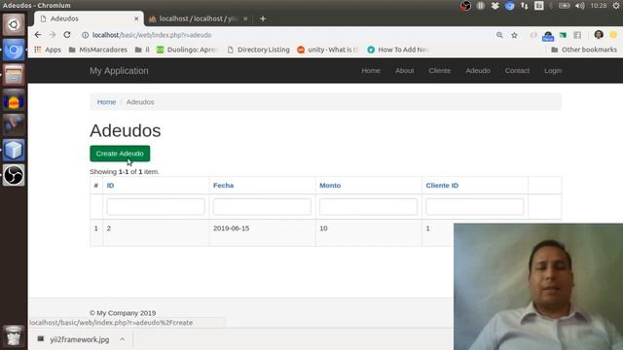Focus the Cliente ID filter input field

point(474,207)
